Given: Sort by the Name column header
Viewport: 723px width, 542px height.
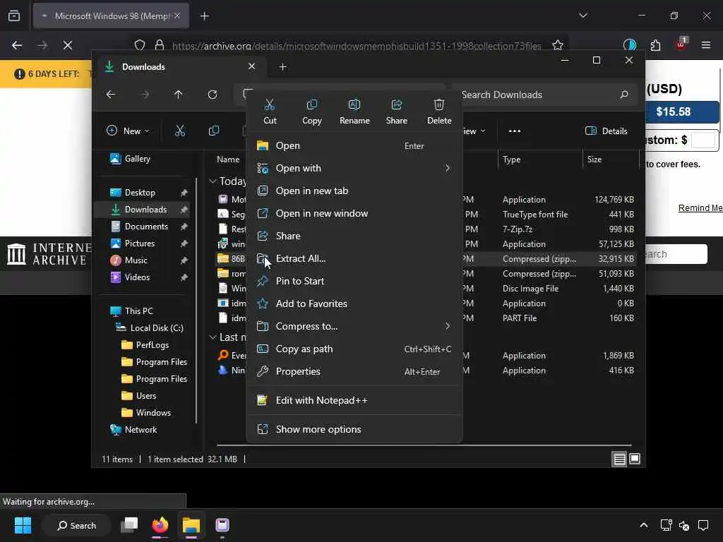Looking at the screenshot, I should pos(228,159).
